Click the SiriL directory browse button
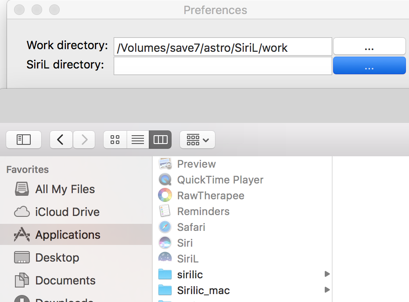The width and height of the screenshot is (409, 302). pyautogui.click(x=369, y=66)
